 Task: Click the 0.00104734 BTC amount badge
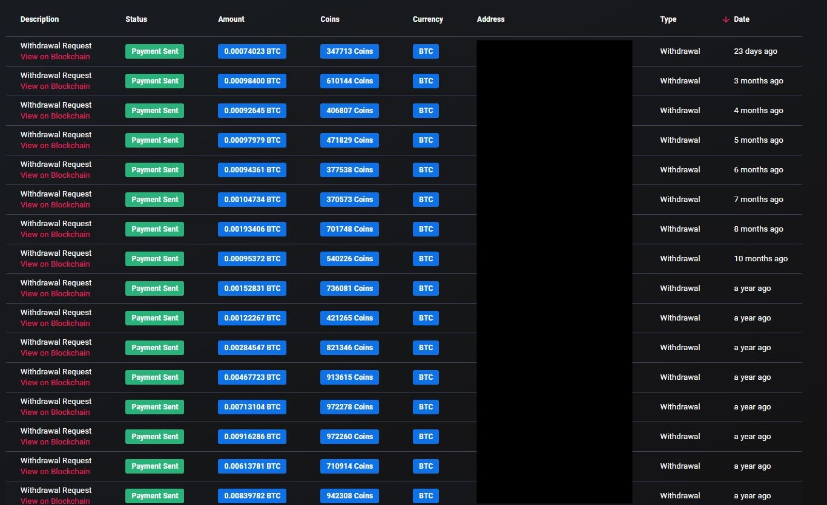tap(252, 200)
